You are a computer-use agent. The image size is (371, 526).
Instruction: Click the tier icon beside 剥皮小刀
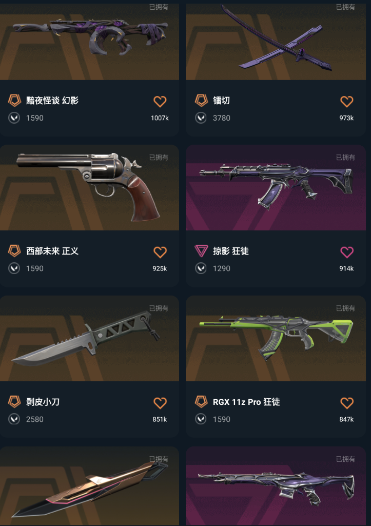(x=14, y=401)
